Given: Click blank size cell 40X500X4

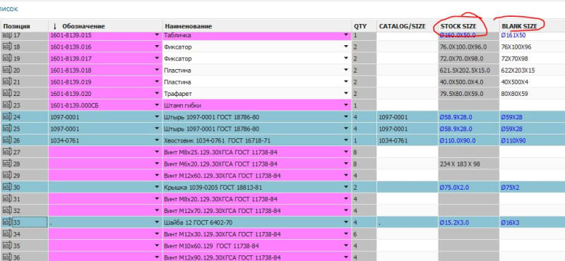Looking at the screenshot, I should click(x=533, y=82).
